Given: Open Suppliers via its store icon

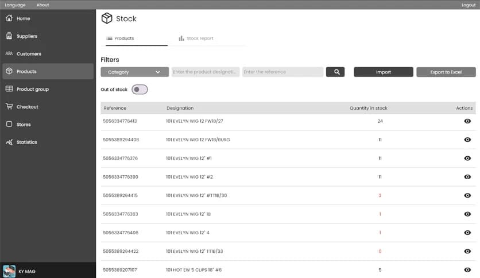Looking at the screenshot, I should pyautogui.click(x=9, y=36).
